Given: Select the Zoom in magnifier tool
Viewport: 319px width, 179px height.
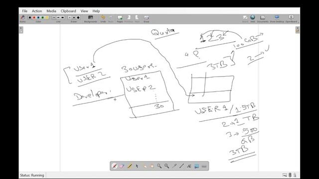Looking at the screenshot, I should point(159,166).
